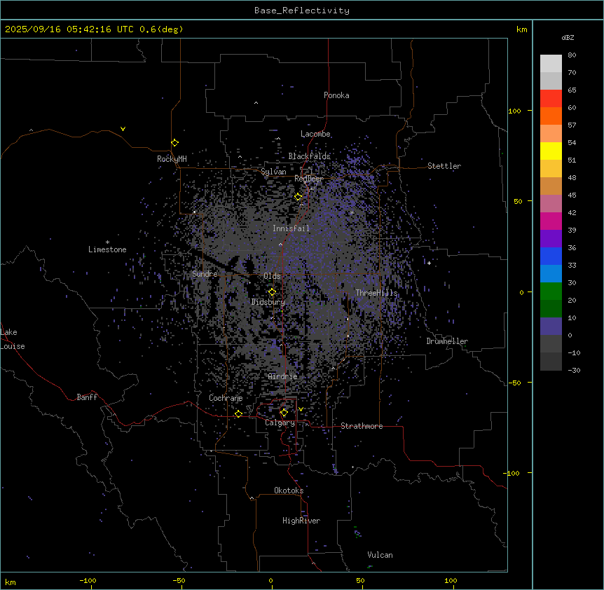Select the bright yellow 51-54 dBZ swatch
This screenshot has height=590, width=604.
(551, 151)
